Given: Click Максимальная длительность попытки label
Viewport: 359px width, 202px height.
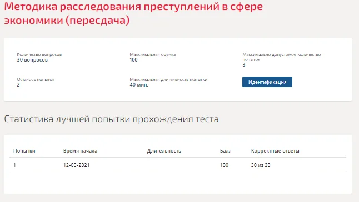Looking at the screenshot, I should click(x=168, y=79).
